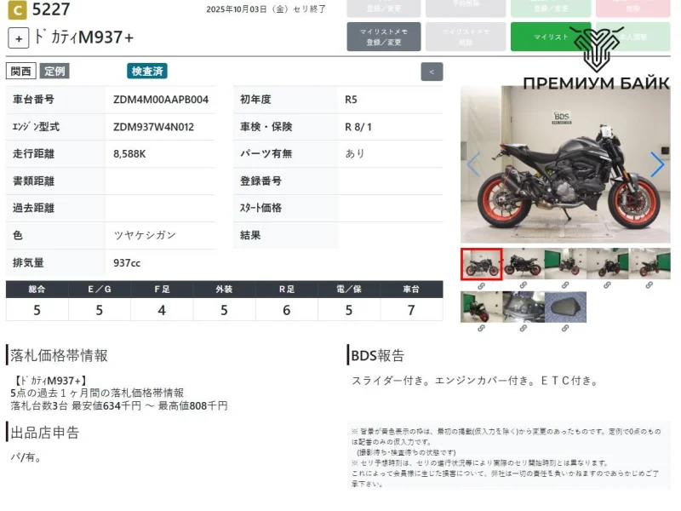Click link icon under seat photo thumbnail
681x511 pixels.
coord(564,327)
